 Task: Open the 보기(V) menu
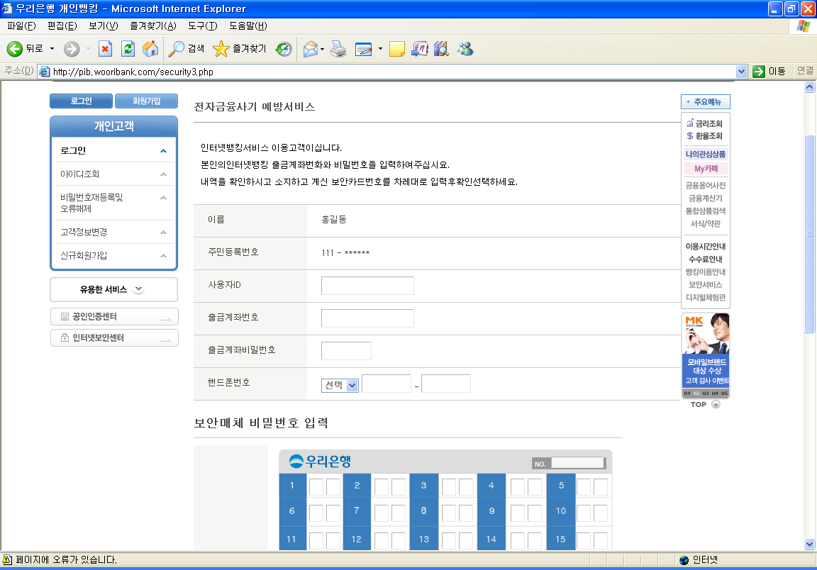pos(103,26)
